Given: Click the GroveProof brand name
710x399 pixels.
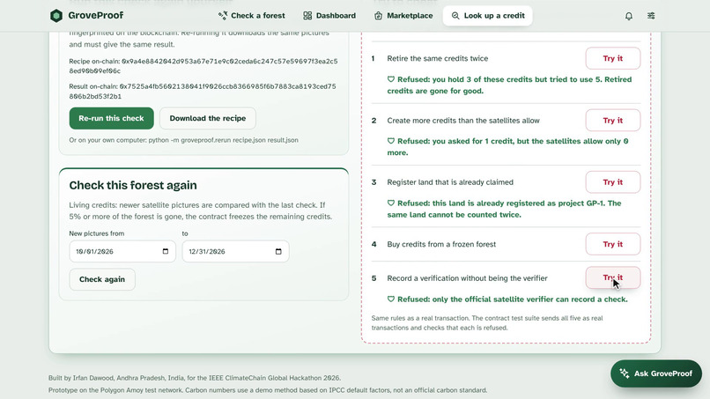Looking at the screenshot, I should [95, 15].
